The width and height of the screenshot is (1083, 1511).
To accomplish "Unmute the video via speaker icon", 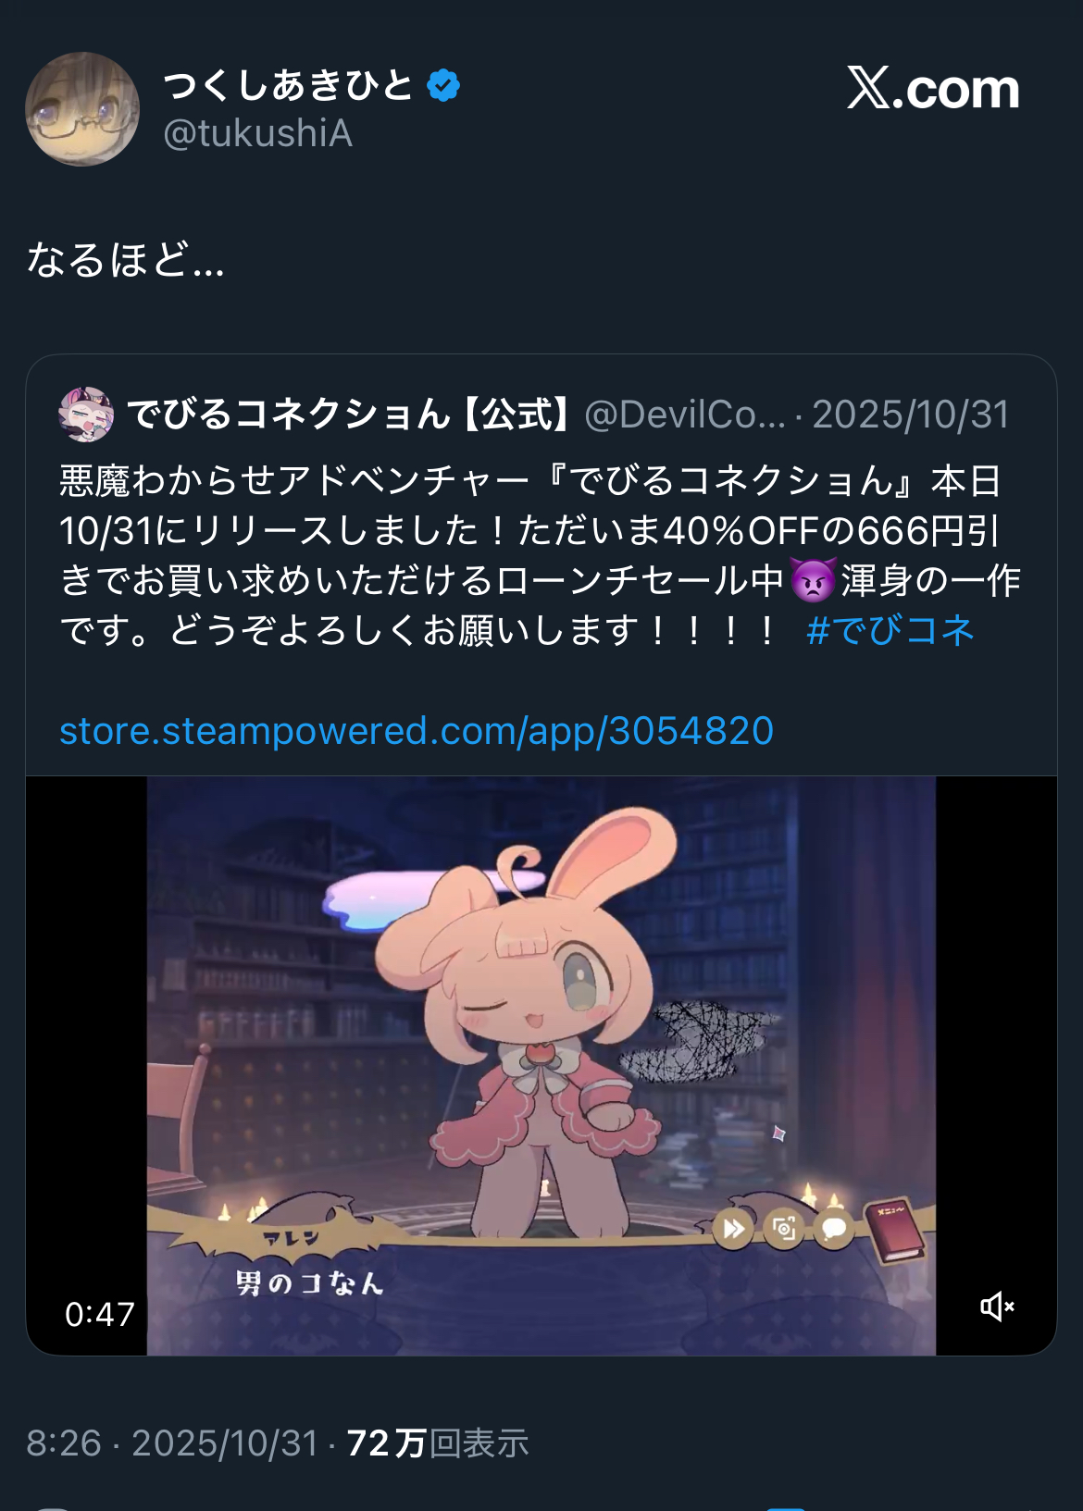I will click(x=997, y=1307).
